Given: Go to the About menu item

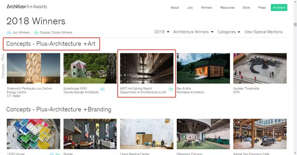Looking at the screenshot, I should click(175, 7).
